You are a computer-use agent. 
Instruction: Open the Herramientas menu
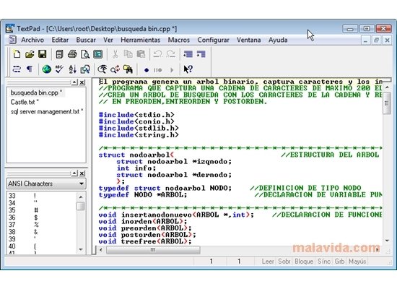coord(141,40)
